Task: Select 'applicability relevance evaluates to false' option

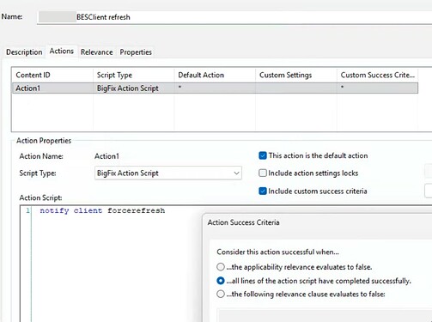Action: [x=221, y=267]
